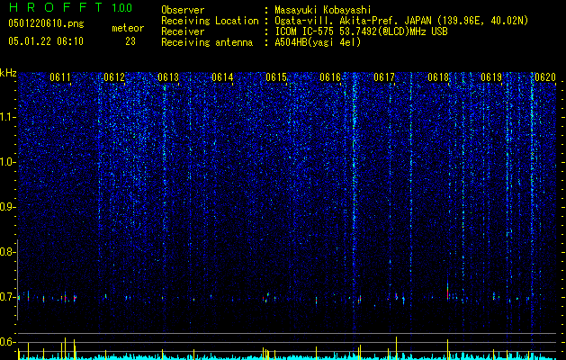Click the observer name Masayuki Kobayashi
This screenshot has width=566, height=360.
[x=322, y=10]
